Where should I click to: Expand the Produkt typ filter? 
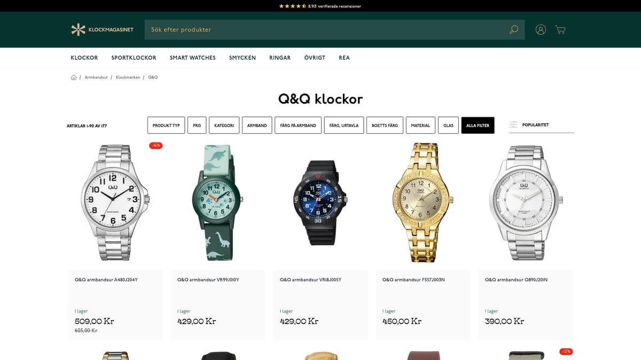coord(166,125)
